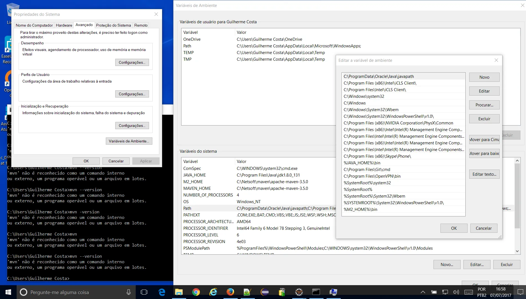Screen dimensions: 526x299
Task: Open File Explorer from the taskbar
Action: [x=179, y=292]
